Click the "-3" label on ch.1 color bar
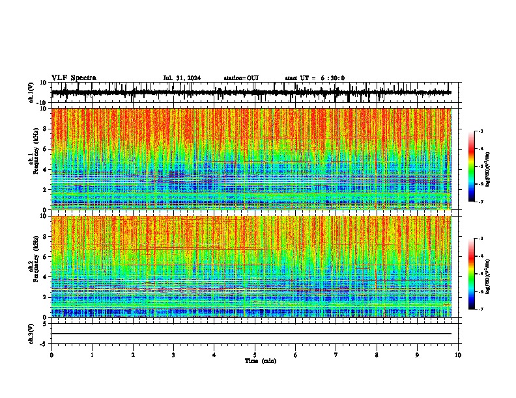 pos(480,131)
